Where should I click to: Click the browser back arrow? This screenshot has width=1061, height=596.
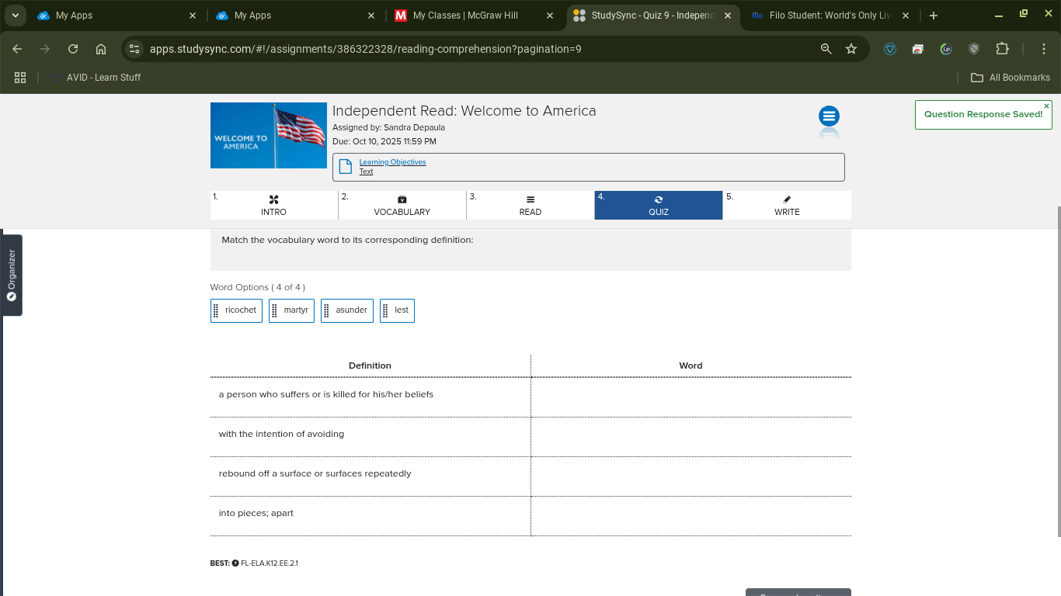click(17, 49)
